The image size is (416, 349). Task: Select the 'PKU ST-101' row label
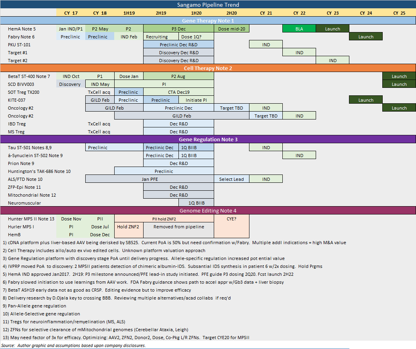tap(19, 45)
